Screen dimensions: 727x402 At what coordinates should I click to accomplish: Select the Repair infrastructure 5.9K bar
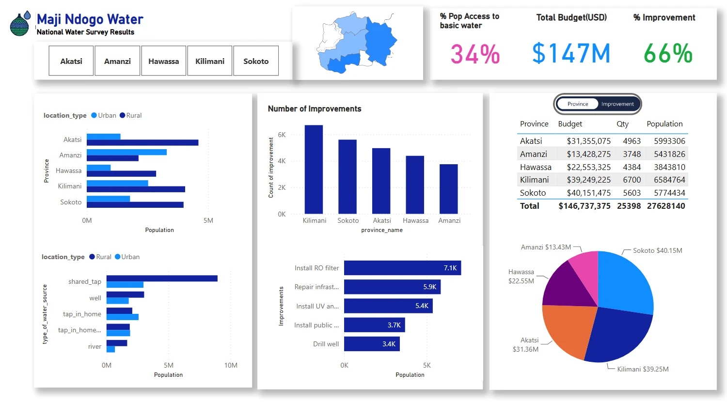pos(392,287)
